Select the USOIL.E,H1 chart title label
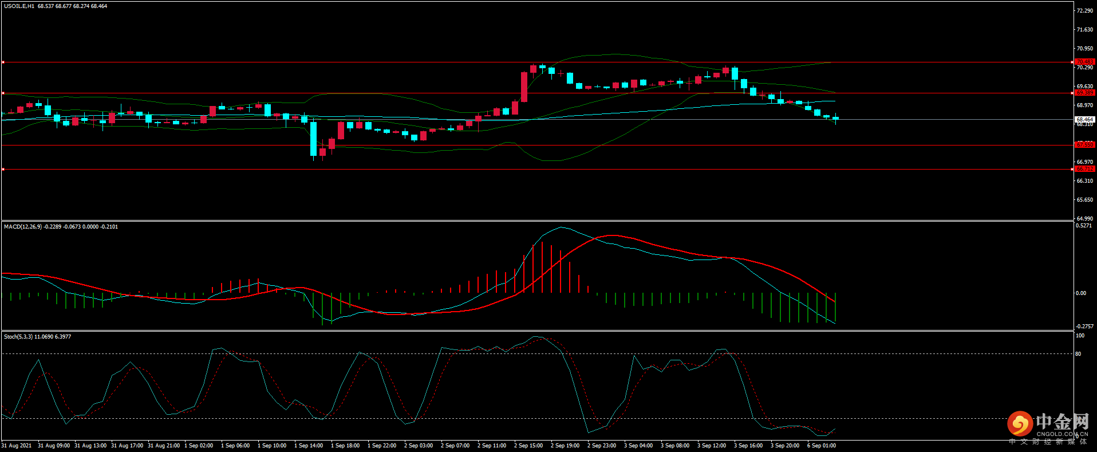The image size is (1097, 452). (x=19, y=6)
